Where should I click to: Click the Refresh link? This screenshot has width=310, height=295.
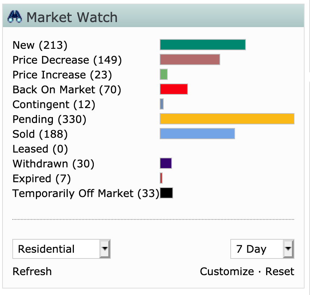32,272
